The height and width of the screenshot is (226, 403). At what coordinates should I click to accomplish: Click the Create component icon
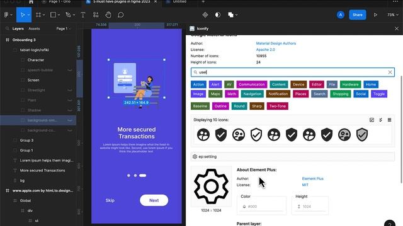[x=205, y=15]
